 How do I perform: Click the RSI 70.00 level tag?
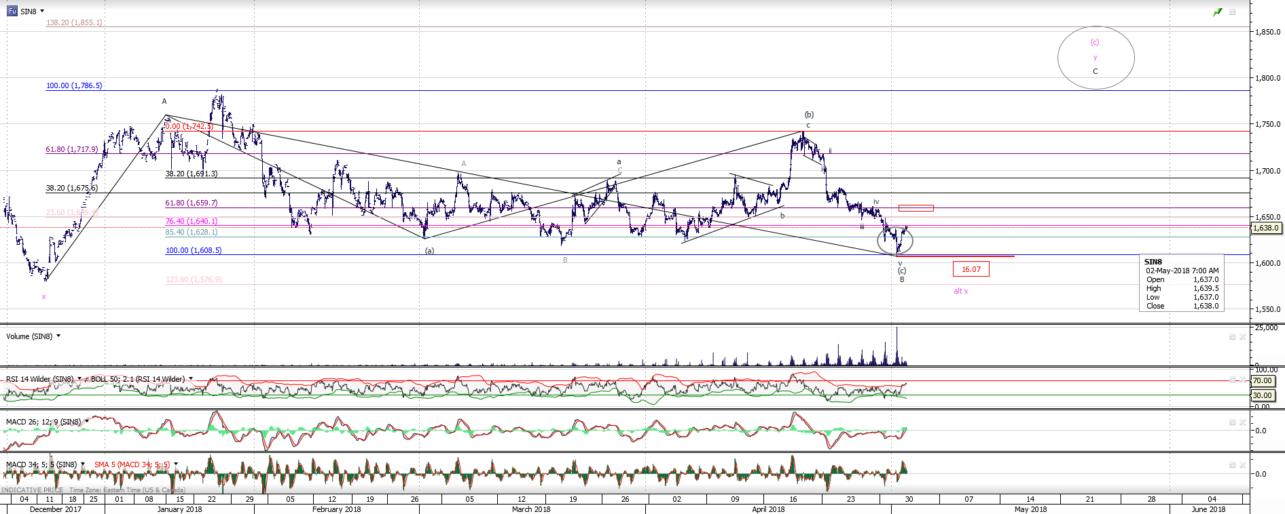tap(1263, 380)
